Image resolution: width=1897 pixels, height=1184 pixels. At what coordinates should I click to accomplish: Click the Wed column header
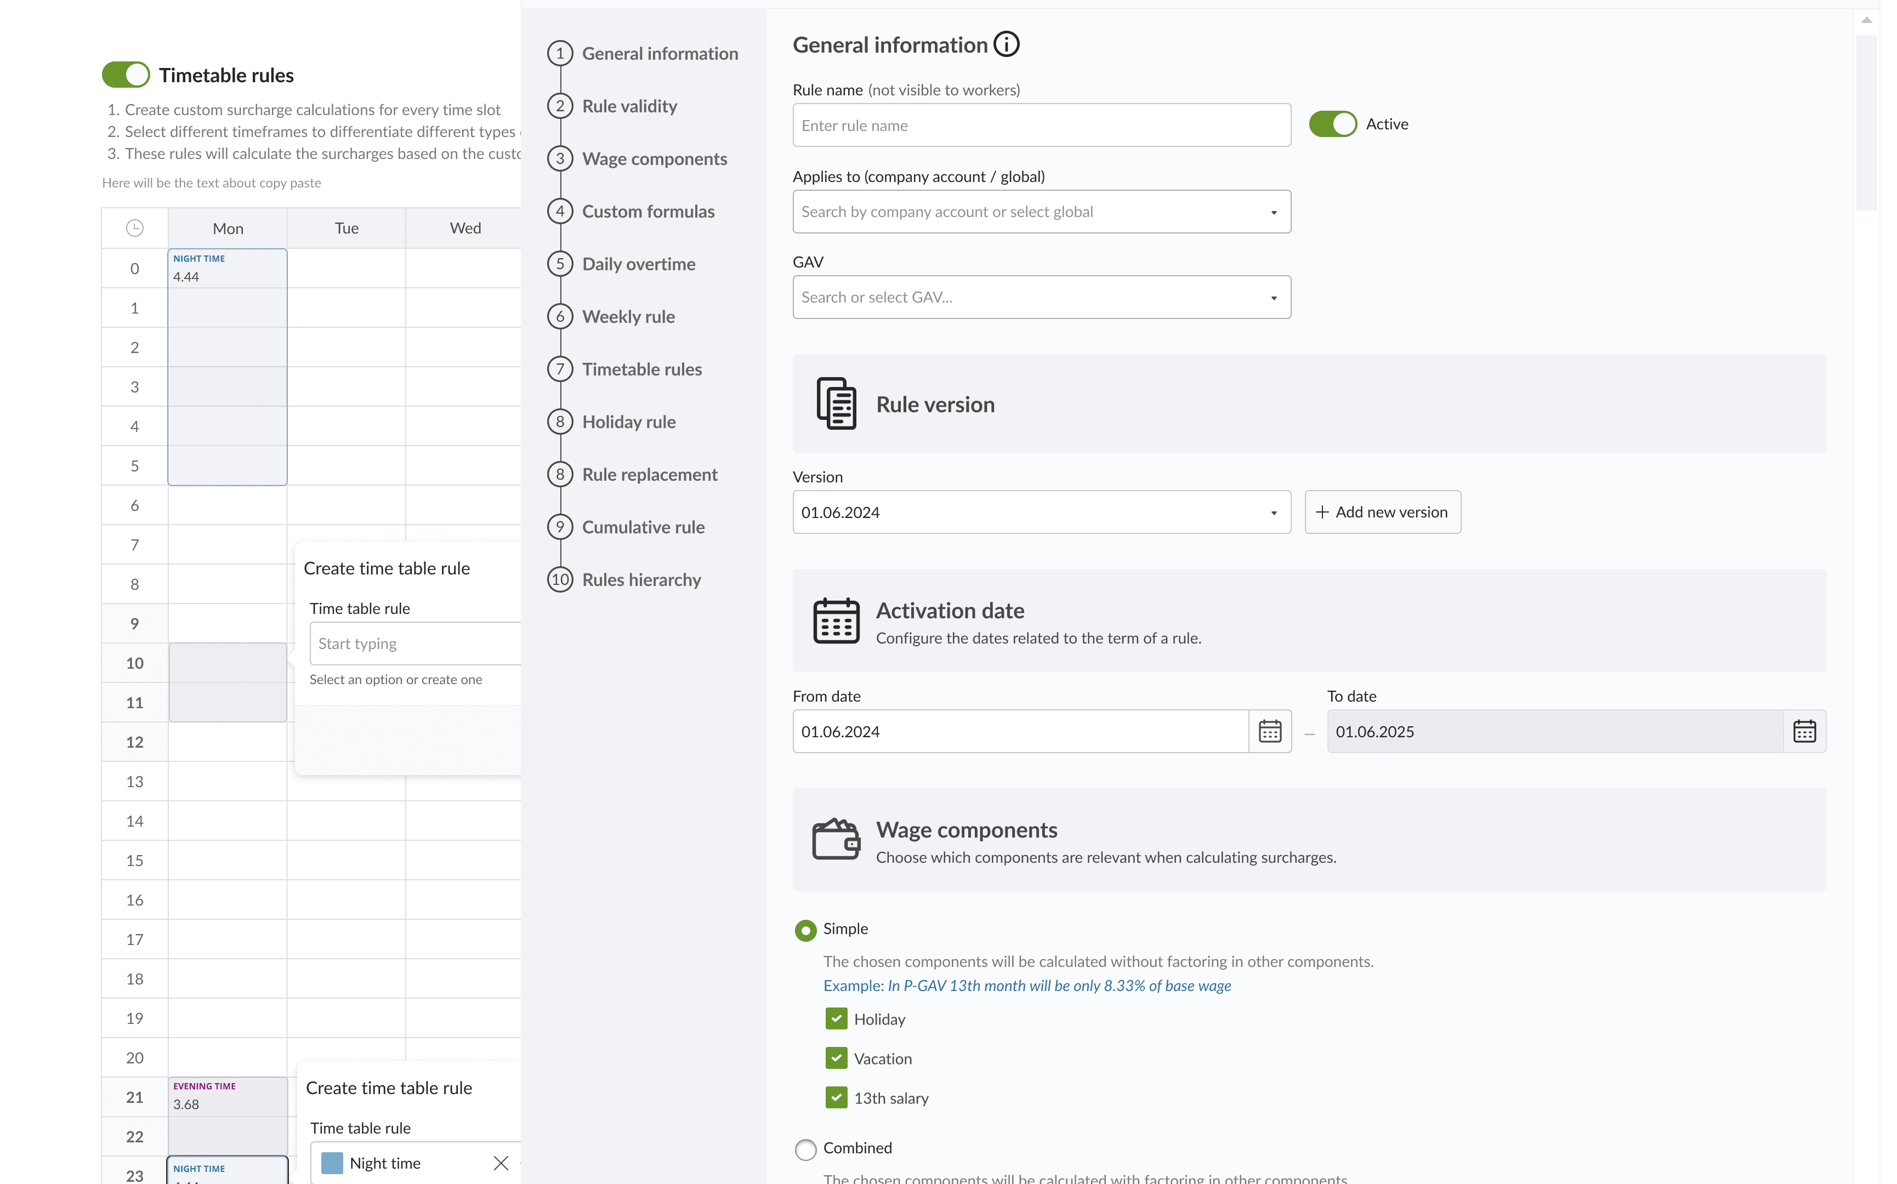pos(464,228)
